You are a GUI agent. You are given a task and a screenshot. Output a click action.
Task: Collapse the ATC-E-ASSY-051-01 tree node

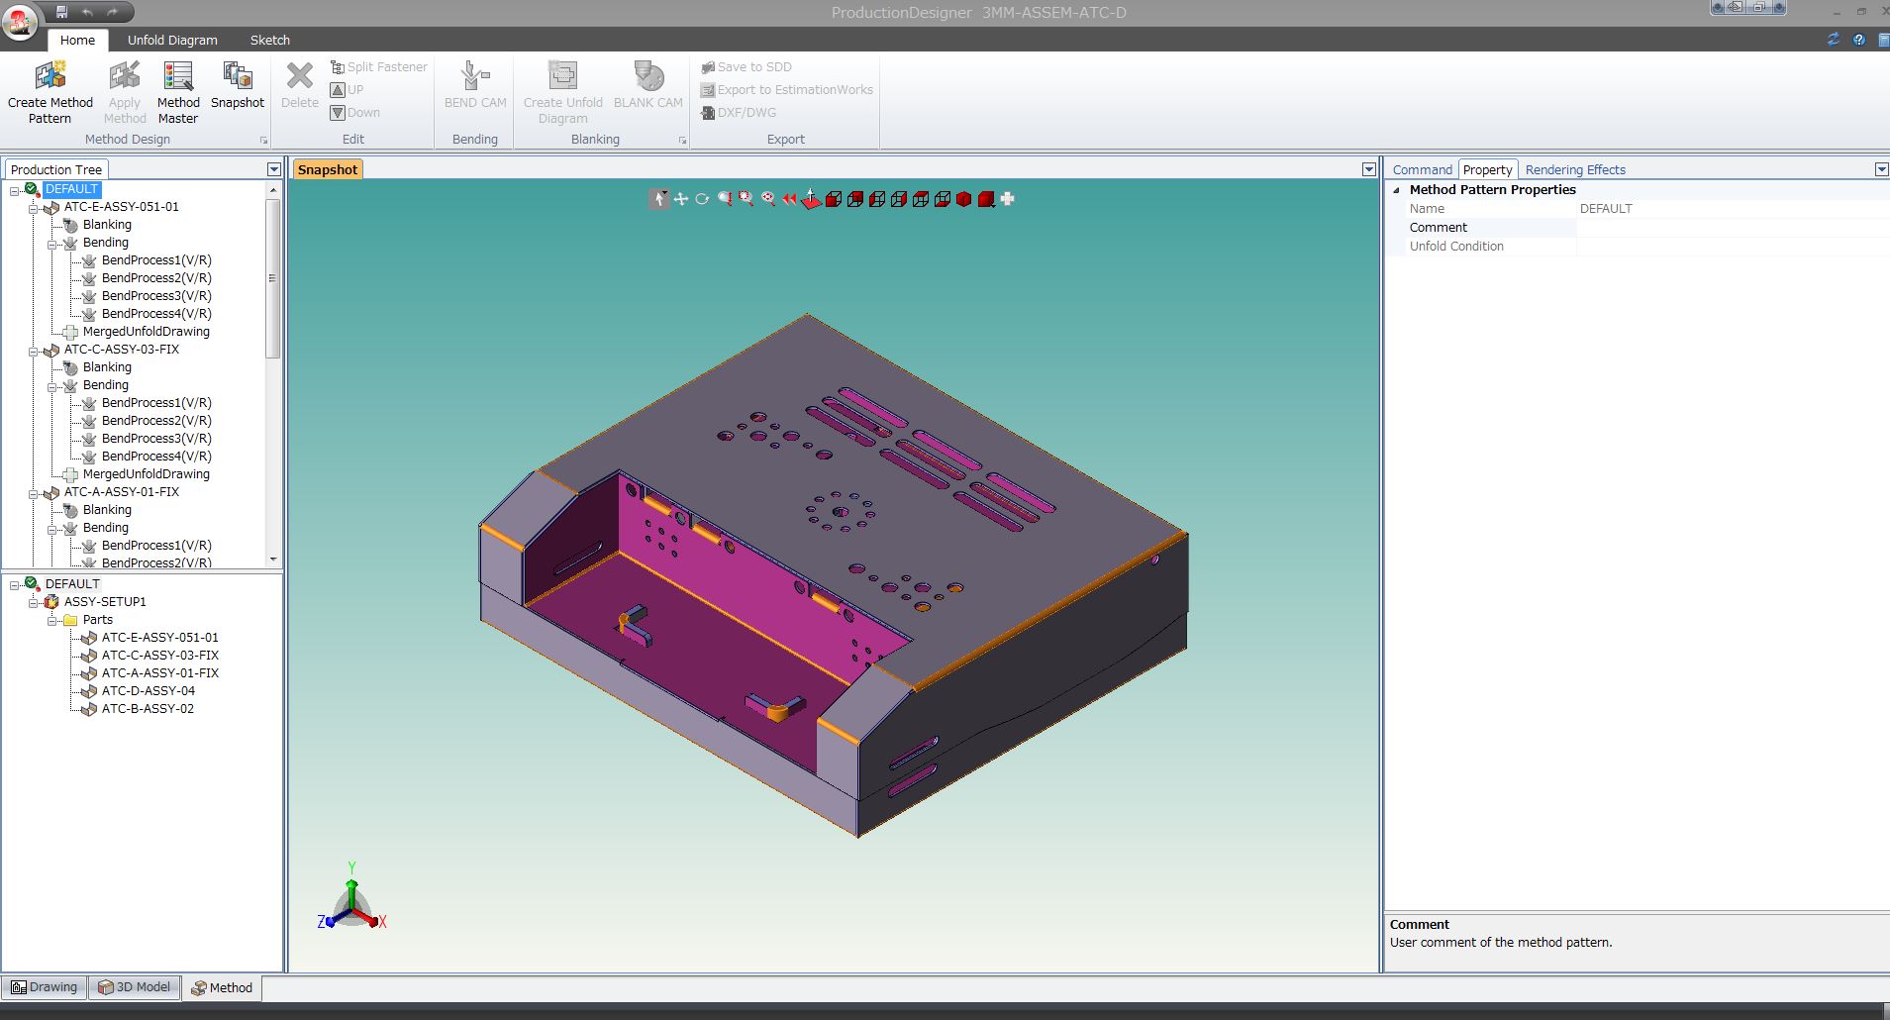coord(34,208)
